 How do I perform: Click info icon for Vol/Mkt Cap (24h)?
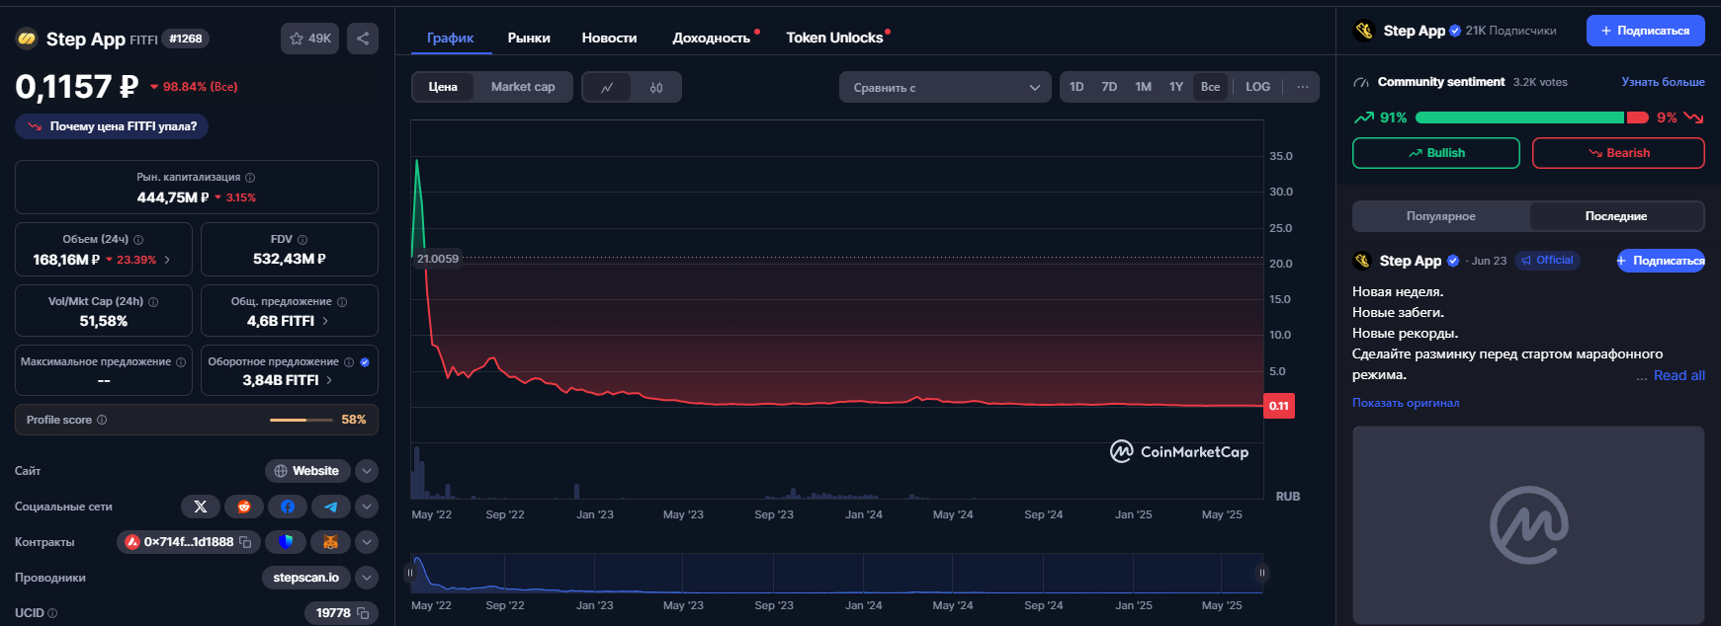pos(153,302)
